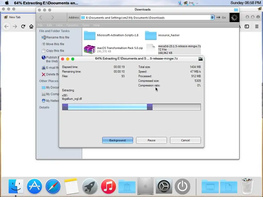Open System Preferences gear in dock

pos(164,186)
